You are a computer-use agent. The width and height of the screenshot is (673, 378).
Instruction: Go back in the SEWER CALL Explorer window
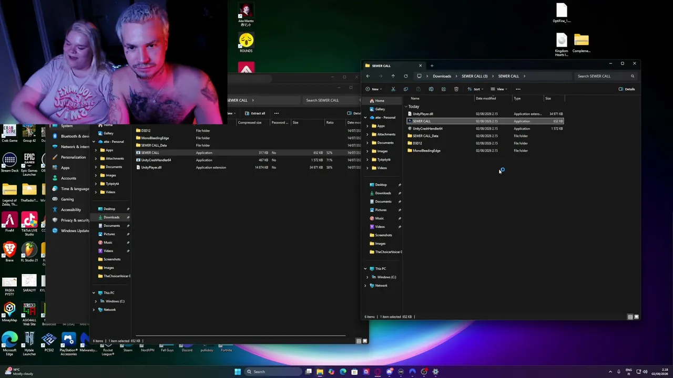click(368, 76)
